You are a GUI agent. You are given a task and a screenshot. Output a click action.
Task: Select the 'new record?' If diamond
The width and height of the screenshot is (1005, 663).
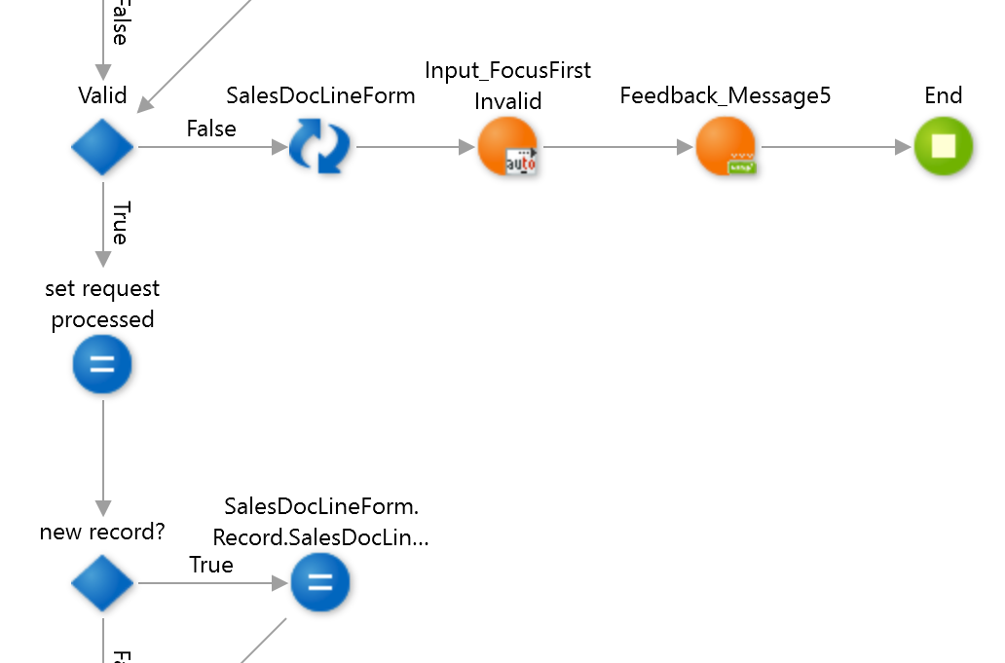coord(102,583)
